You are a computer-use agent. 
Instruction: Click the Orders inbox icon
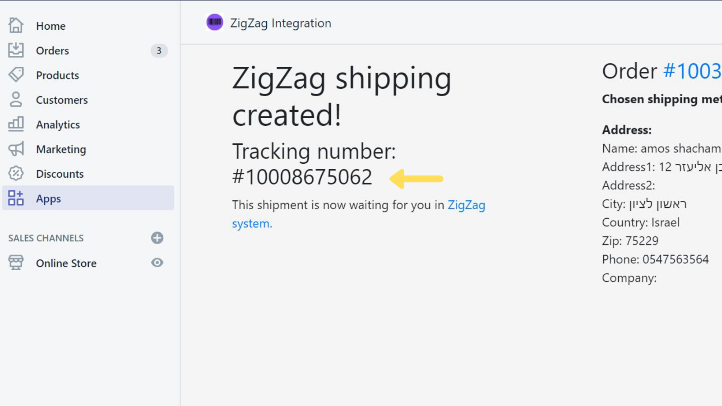(x=16, y=50)
